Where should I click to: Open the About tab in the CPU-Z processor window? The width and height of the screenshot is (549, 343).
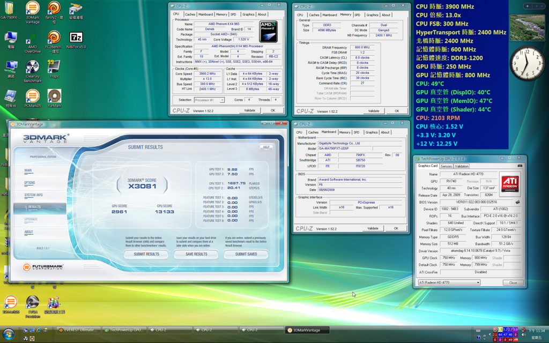(x=262, y=14)
